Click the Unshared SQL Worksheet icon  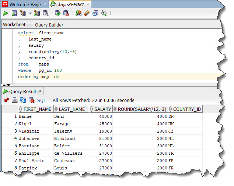78,13
